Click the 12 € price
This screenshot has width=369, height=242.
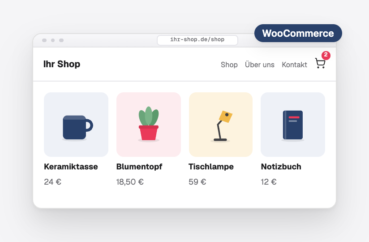point(269,182)
